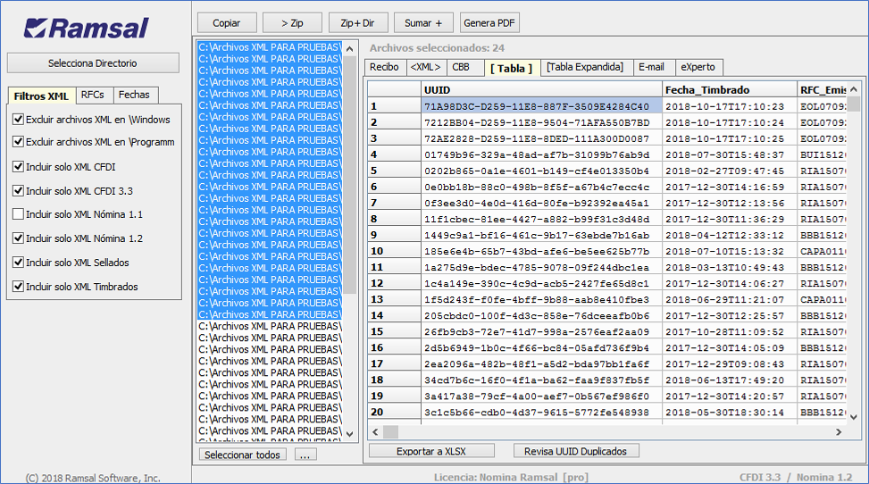Select UUID cell 0202b865-0a1e-4601-b149-cf4e013350b4

click(x=541, y=171)
